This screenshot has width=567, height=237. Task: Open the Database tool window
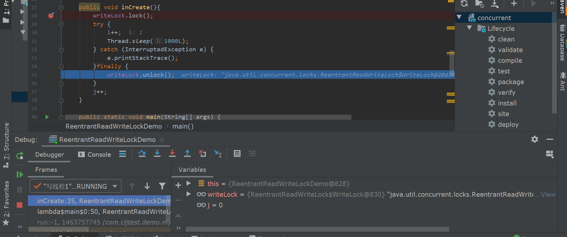tap(562, 43)
